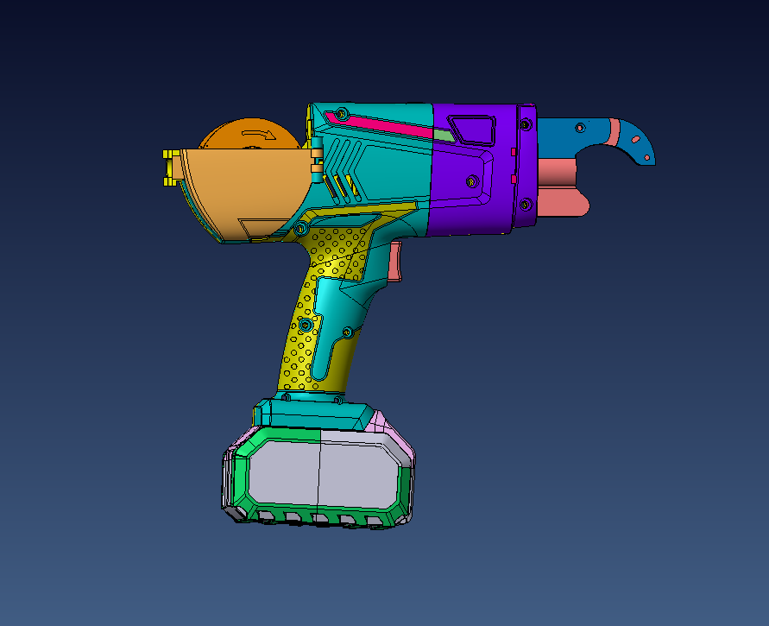Image resolution: width=769 pixels, height=626 pixels.
Task: Select the teal vent slots on the housing
Action: tap(342, 170)
